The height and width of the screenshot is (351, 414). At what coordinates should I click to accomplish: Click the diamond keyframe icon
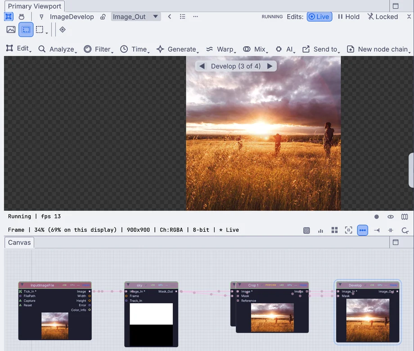[63, 30]
